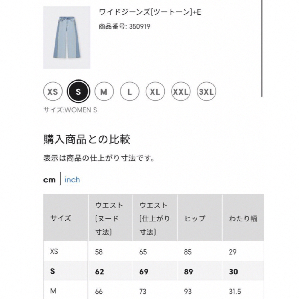The width and height of the screenshot is (299, 299).
Task: Choose the XXL size option
Action: (x=181, y=92)
